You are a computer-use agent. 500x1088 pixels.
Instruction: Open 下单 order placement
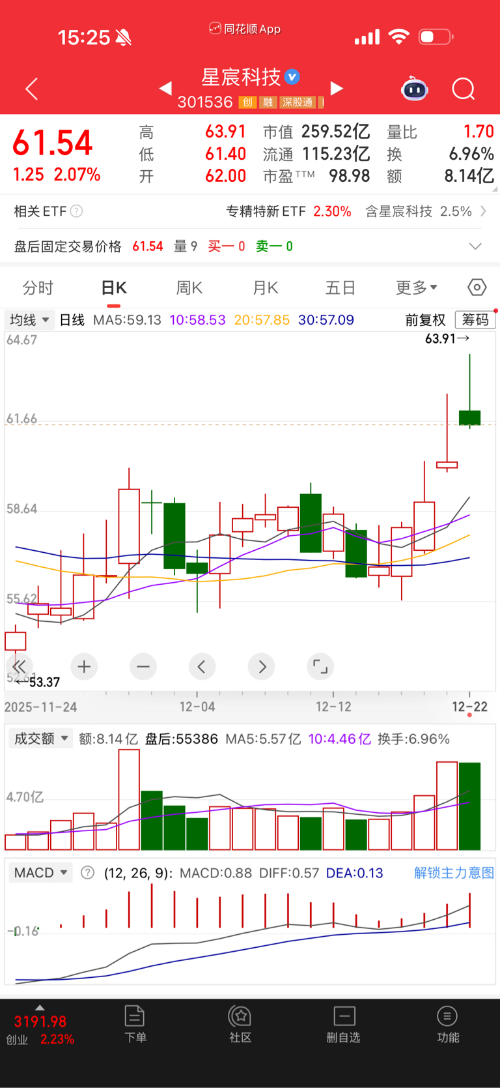[135, 1024]
